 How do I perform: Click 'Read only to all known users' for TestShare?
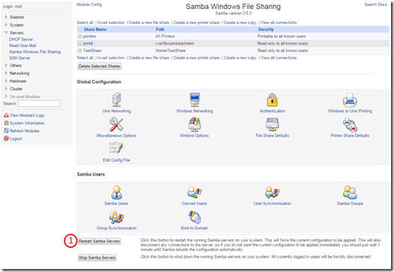pos(282,50)
